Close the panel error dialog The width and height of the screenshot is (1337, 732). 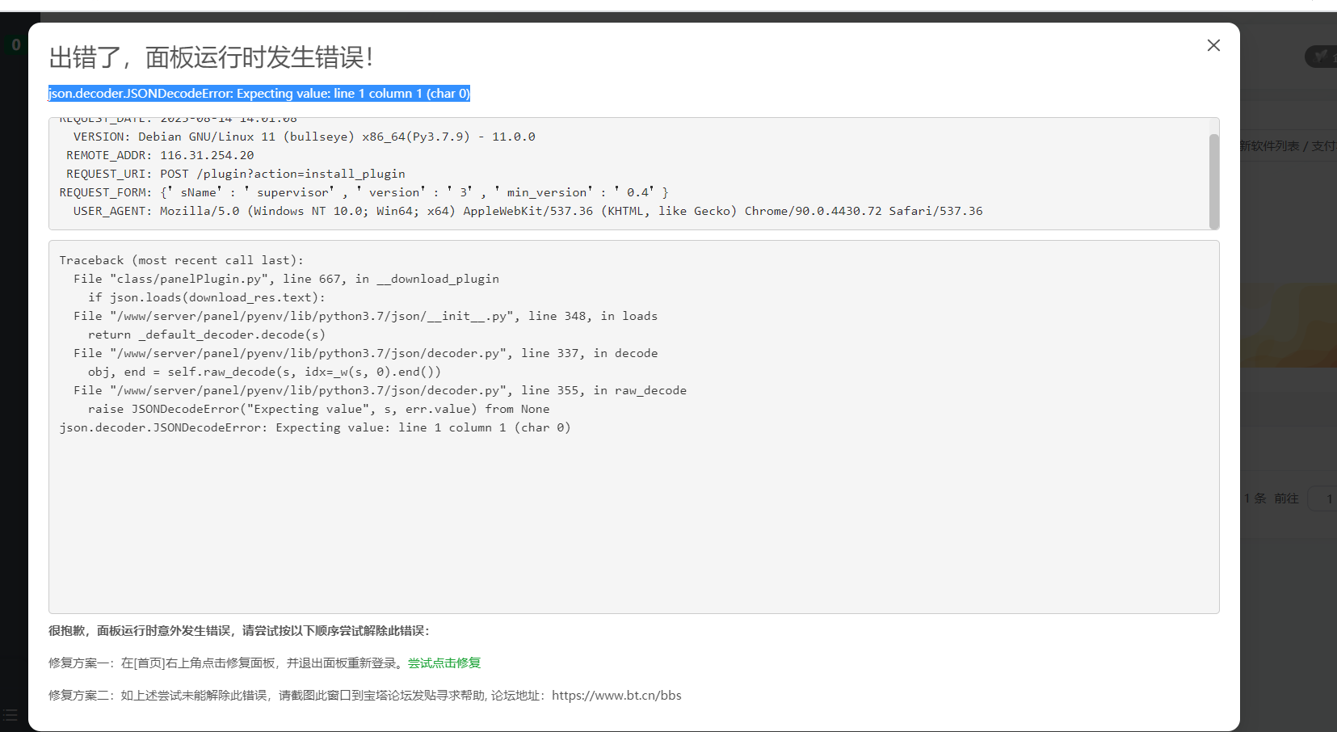pyautogui.click(x=1213, y=45)
